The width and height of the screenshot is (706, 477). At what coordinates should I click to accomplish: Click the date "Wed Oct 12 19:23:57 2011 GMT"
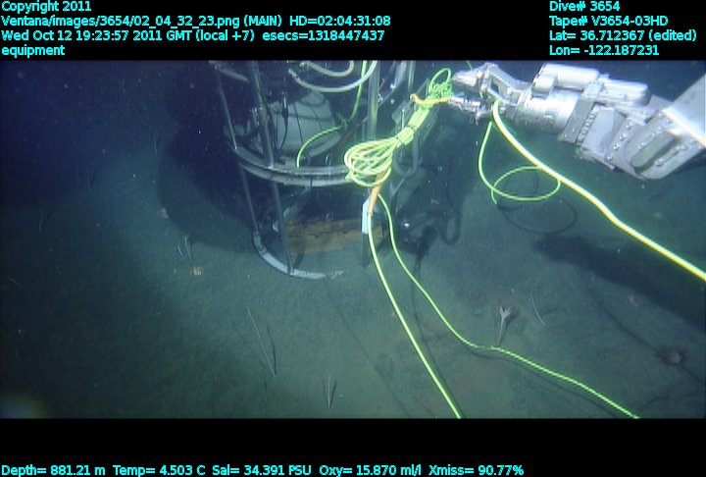(x=97, y=35)
